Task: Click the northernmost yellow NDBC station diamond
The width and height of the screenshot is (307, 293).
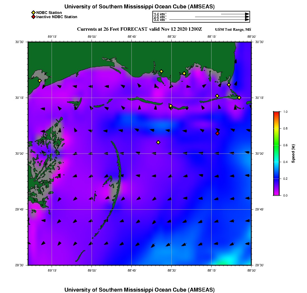Action: click(x=161, y=71)
